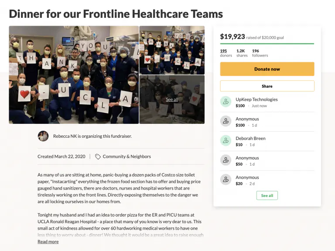Open the Community & Neighbors category link

tap(126, 156)
